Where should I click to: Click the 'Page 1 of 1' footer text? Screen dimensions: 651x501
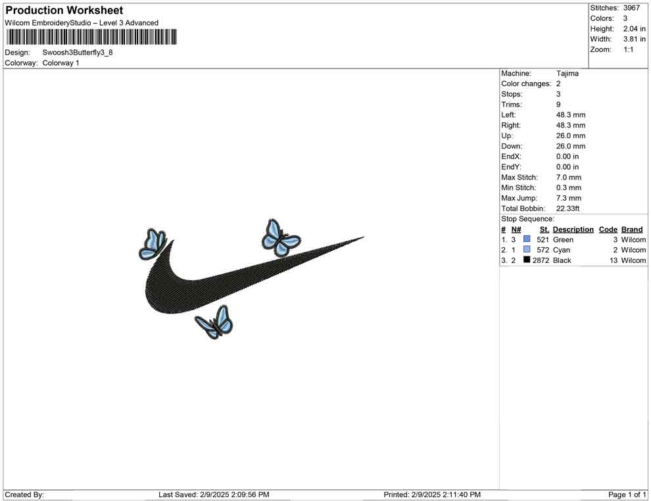[x=627, y=495]
